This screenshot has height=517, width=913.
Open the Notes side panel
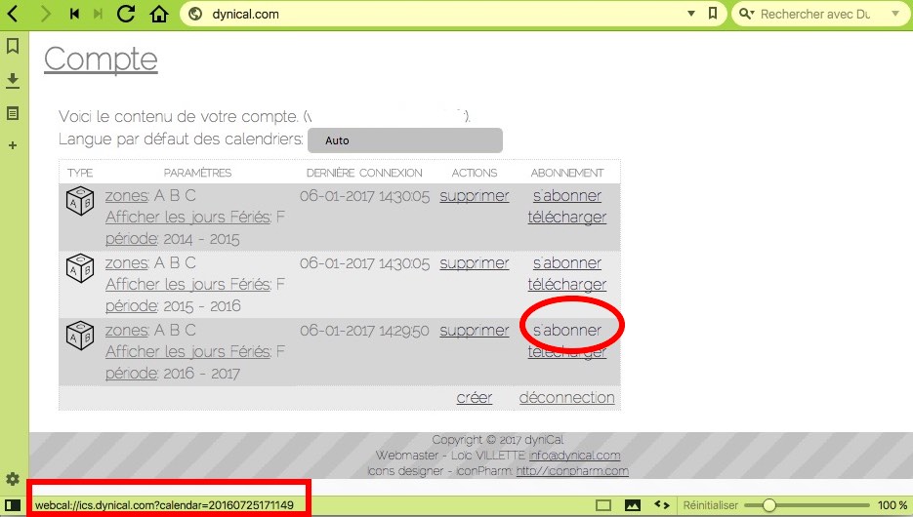13,113
